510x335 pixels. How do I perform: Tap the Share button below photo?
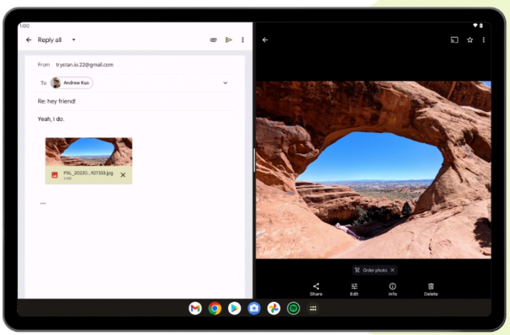point(316,289)
